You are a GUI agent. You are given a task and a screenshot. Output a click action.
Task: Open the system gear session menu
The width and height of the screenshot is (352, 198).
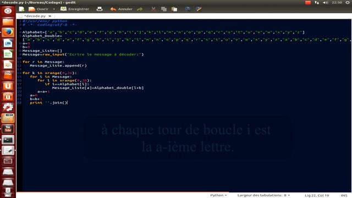point(348,2)
